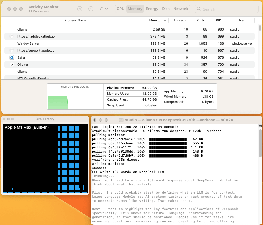Click the split pane icon in Terminal
This screenshot has height=225, width=263.
(x=260, y=126)
